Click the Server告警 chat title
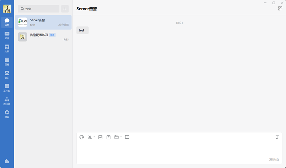 click(87, 9)
